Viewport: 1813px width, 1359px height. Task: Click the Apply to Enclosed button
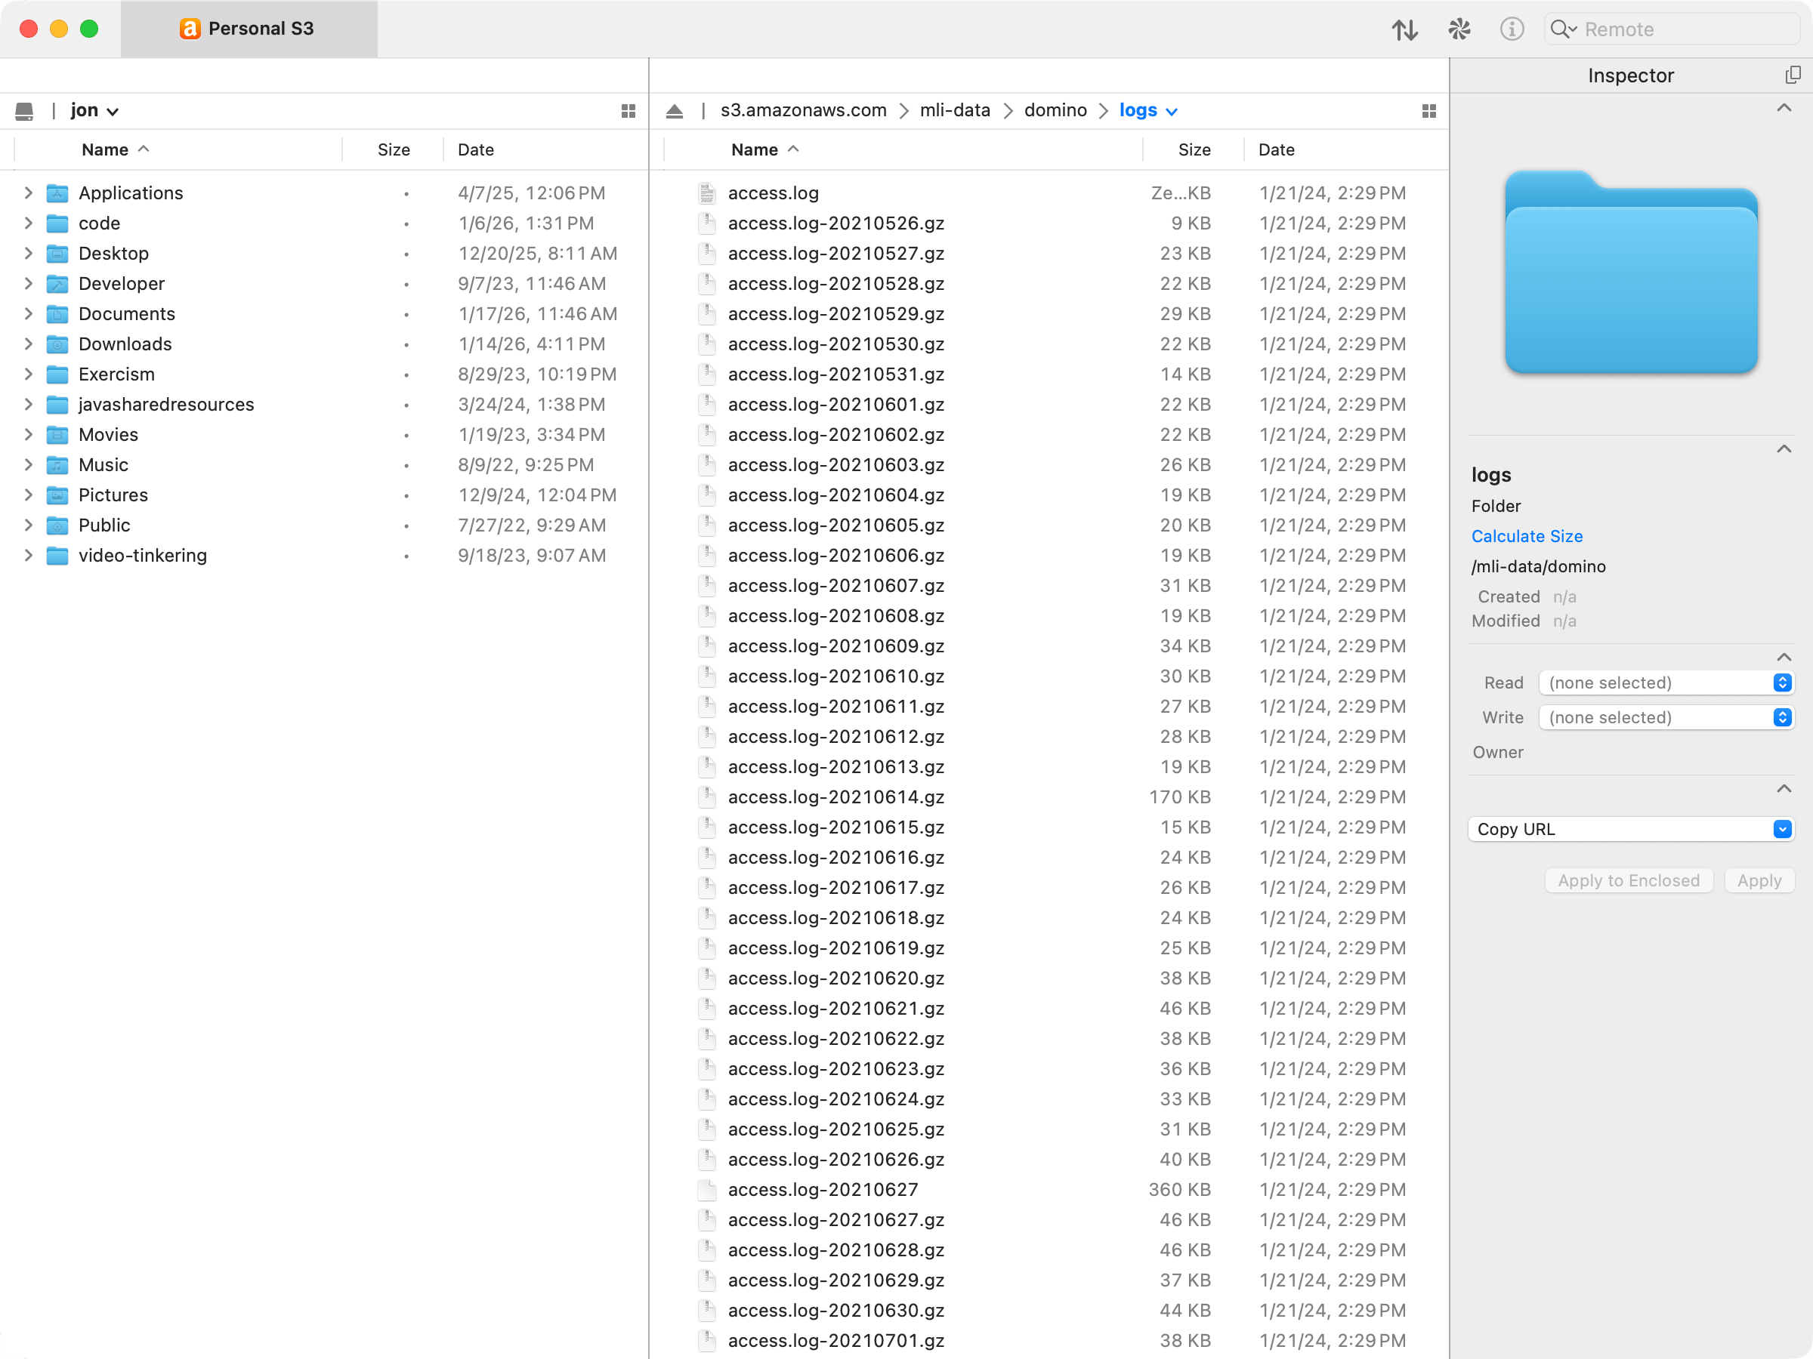point(1628,880)
